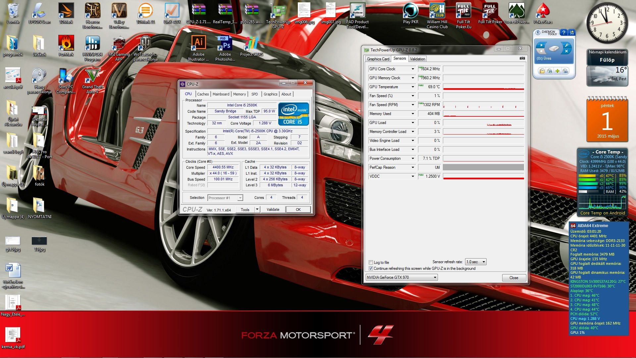
Task: Open the PerfCap Reason dropdown
Action: click(413, 167)
